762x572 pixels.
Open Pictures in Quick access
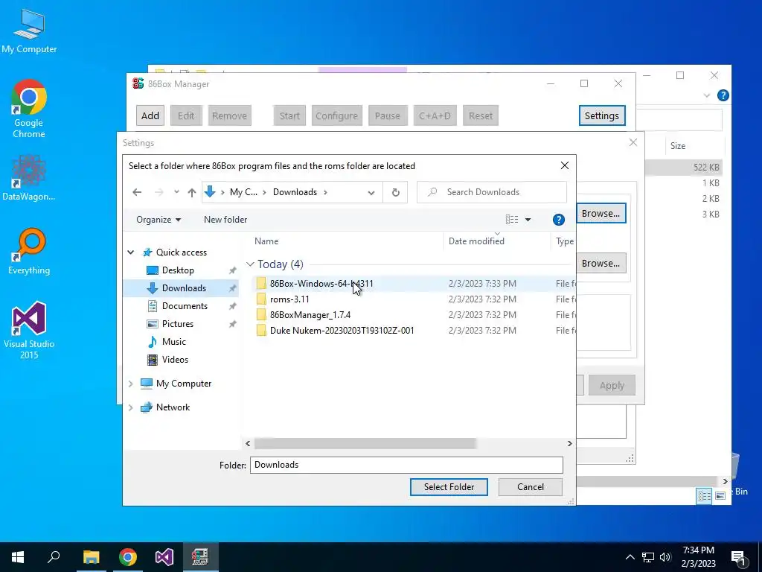[177, 324]
